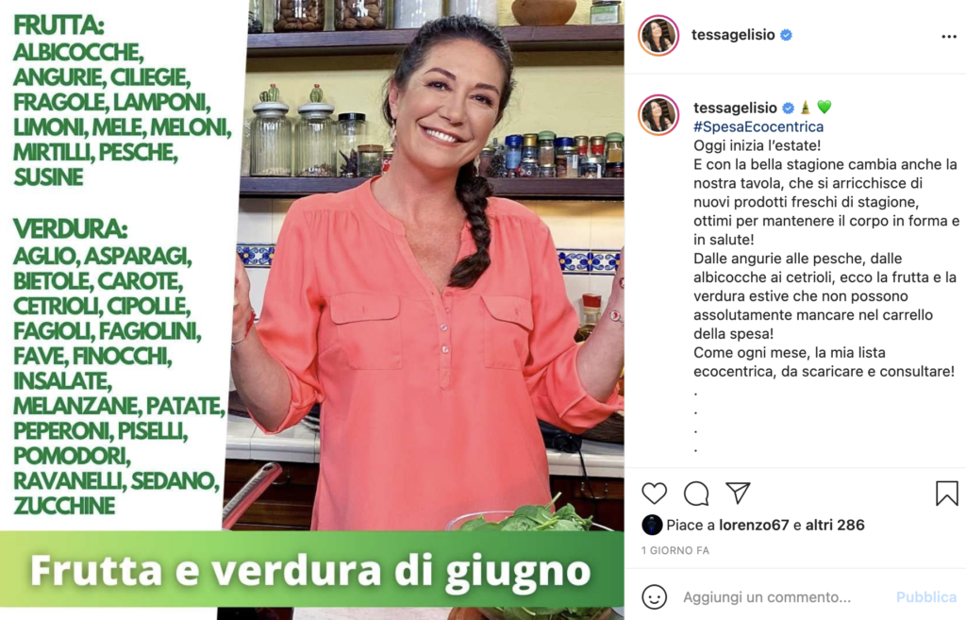The image size is (966, 620).
Task: Open comments with the speech bubble icon
Action: coord(696,494)
